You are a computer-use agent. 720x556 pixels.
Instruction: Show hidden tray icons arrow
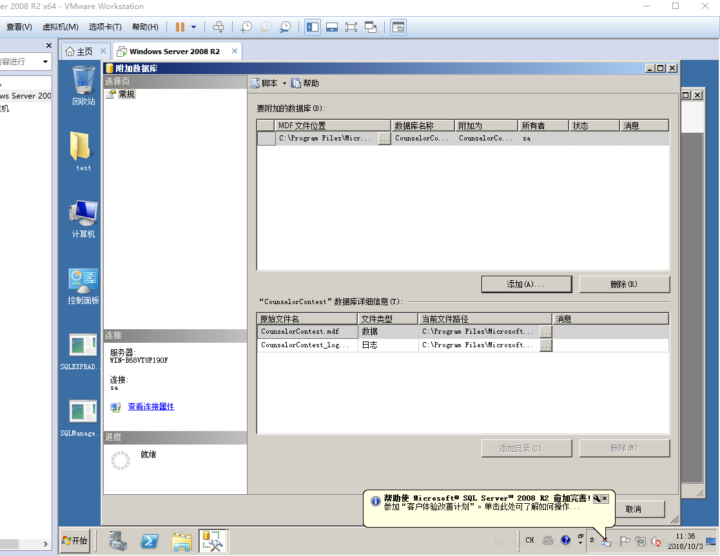click(592, 541)
